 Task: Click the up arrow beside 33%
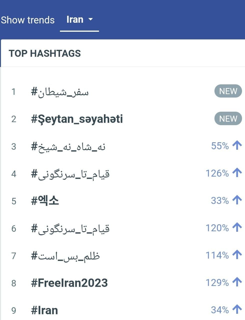[x=237, y=200]
